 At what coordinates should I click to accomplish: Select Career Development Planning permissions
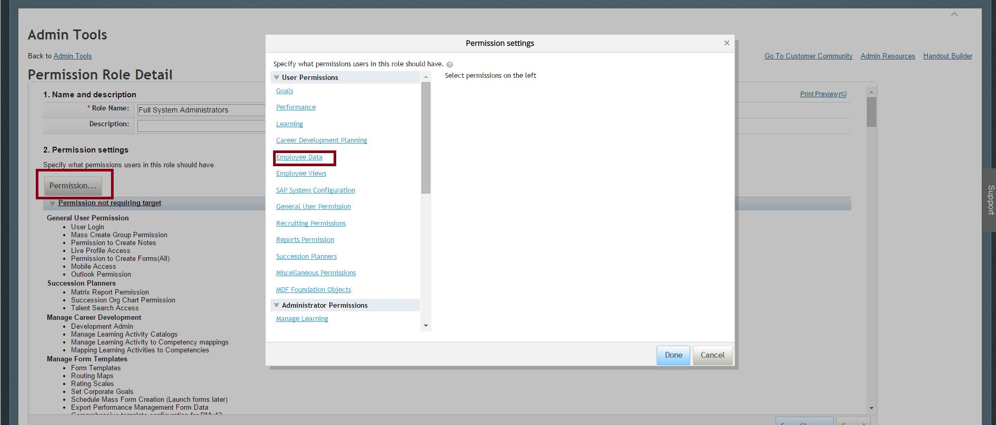click(x=321, y=140)
